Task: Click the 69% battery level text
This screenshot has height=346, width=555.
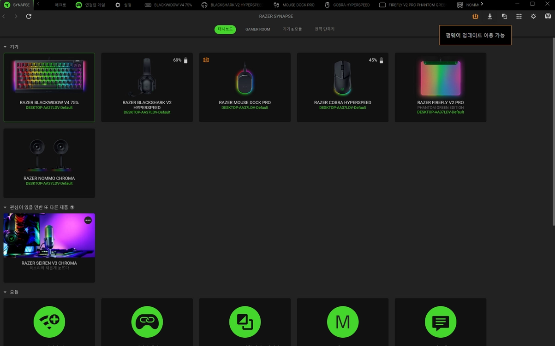Action: click(178, 60)
